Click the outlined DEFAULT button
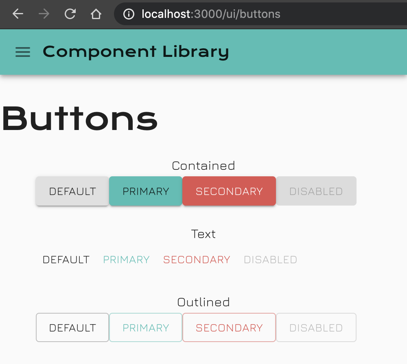 pyautogui.click(x=72, y=328)
